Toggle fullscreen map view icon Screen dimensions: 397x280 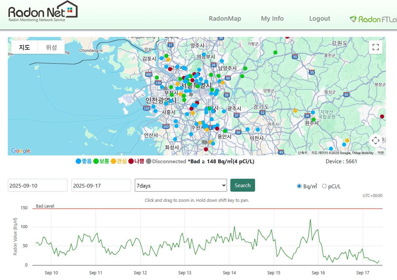coord(376,47)
